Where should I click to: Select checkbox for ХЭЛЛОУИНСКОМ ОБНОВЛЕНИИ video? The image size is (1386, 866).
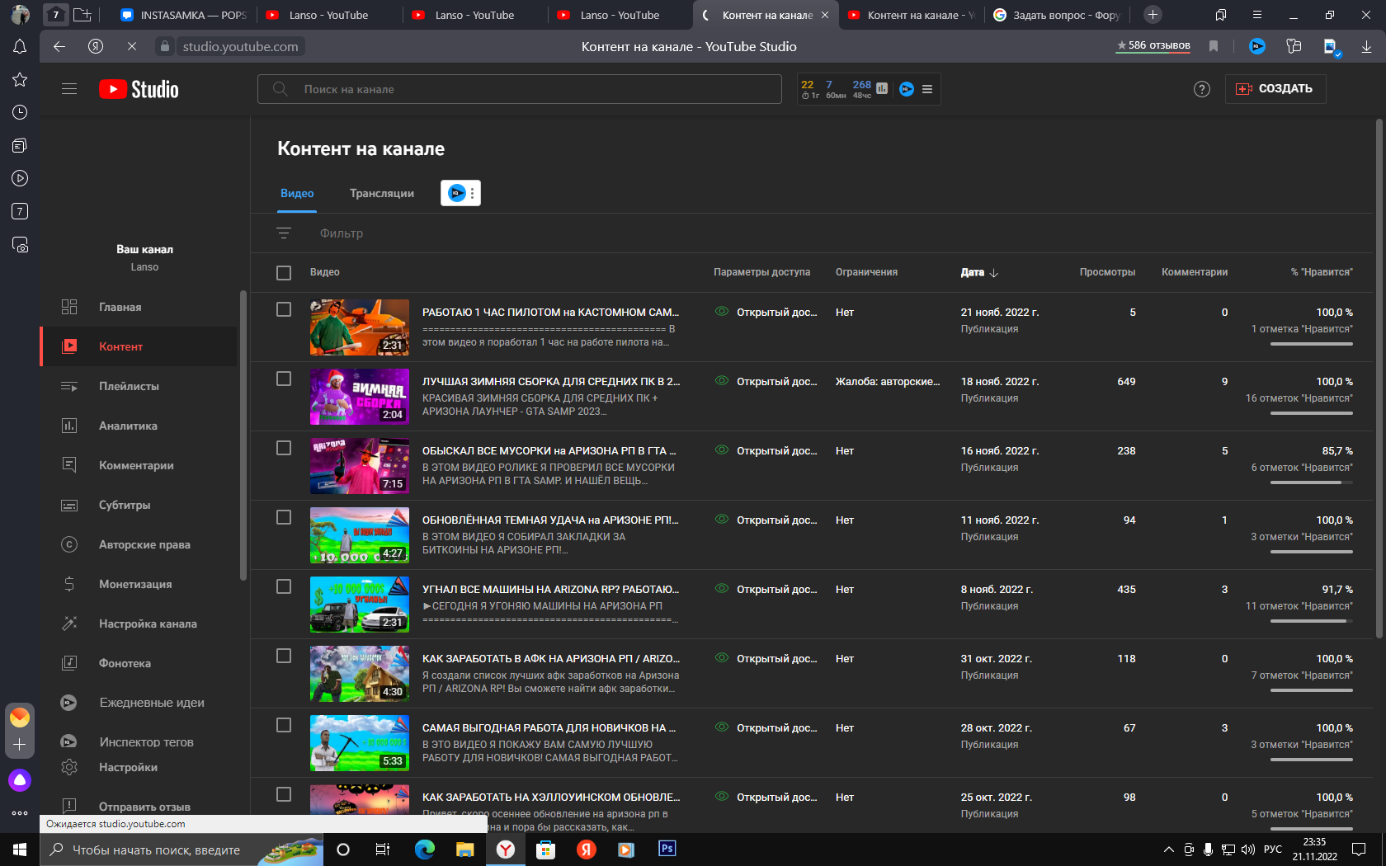click(x=284, y=794)
